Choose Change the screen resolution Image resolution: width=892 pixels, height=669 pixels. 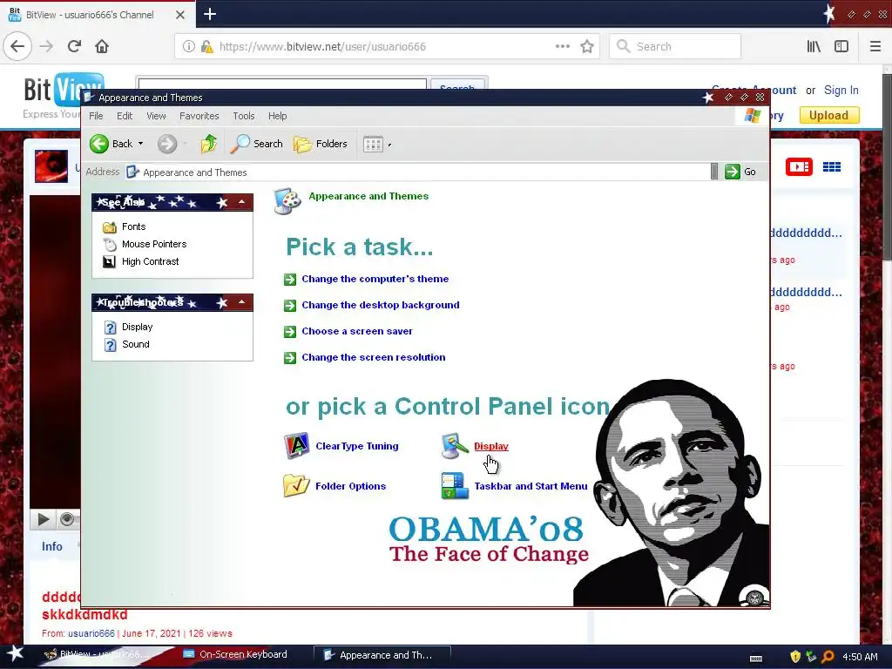[373, 357]
